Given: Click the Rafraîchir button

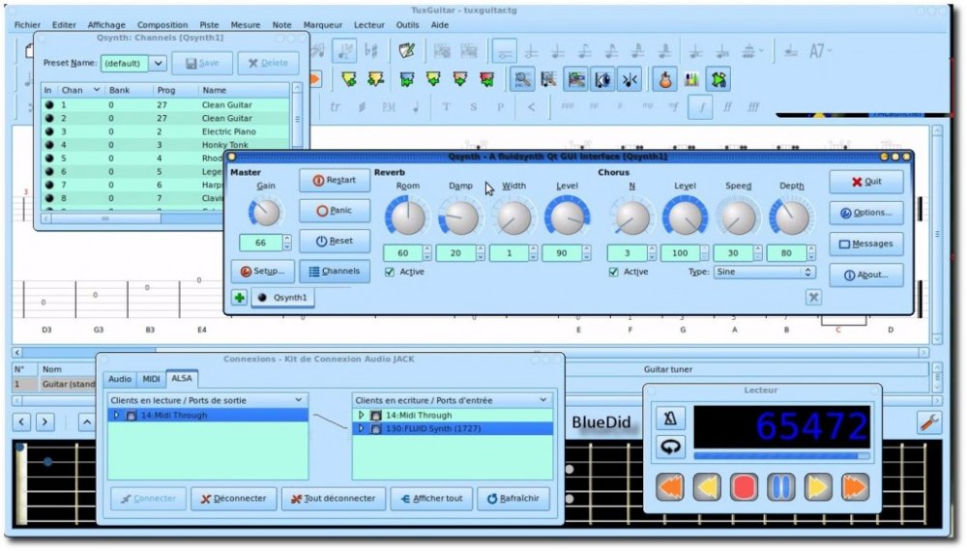Looking at the screenshot, I should (513, 499).
